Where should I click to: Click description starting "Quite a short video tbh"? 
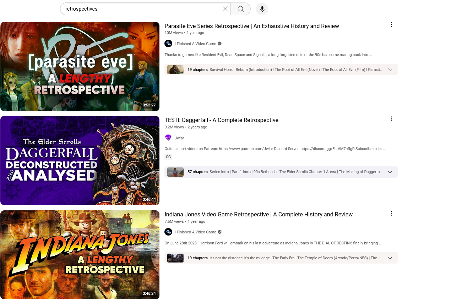pos(275,149)
